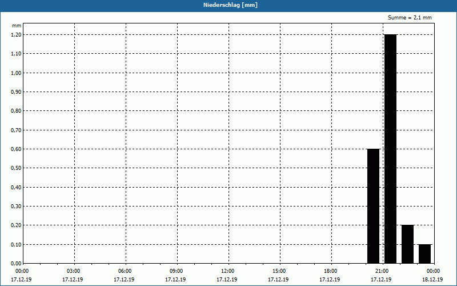The image size is (457, 286).
Task: Click the 0,20 y-axis label
Action: 16,225
